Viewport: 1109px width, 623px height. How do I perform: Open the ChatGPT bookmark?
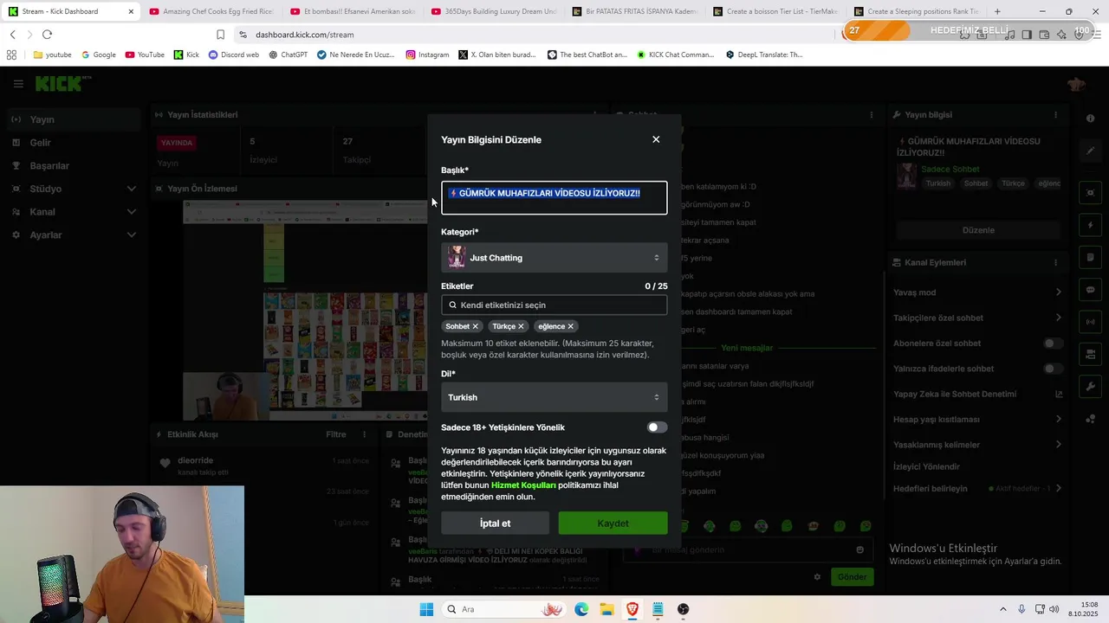pos(288,55)
